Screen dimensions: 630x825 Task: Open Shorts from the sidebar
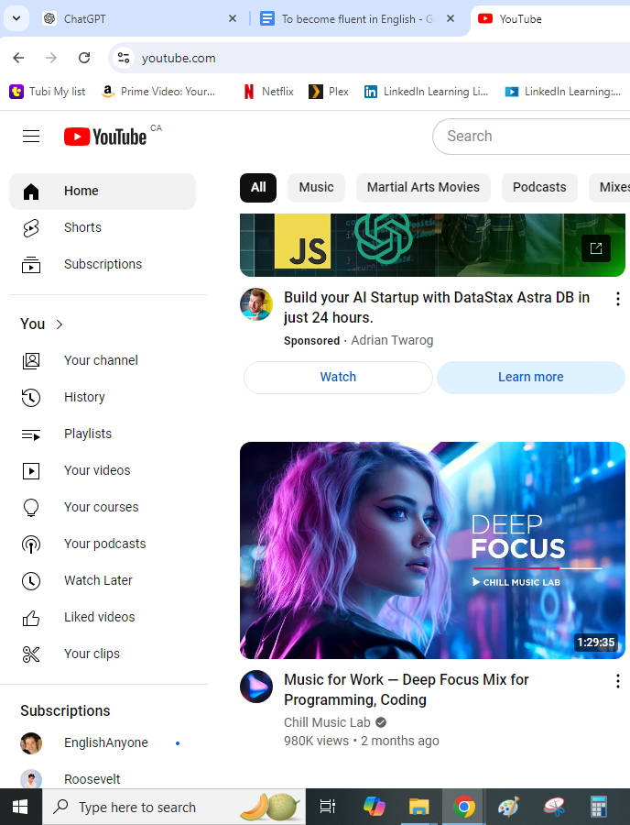tap(82, 227)
